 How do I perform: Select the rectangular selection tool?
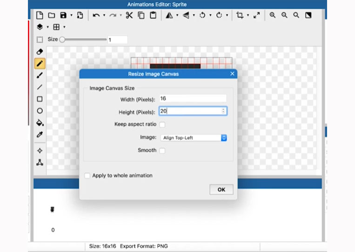pos(40,40)
